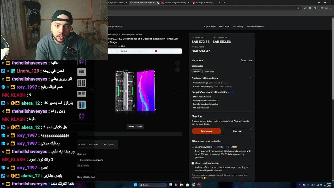
Task: Click the Money-back protection heading
Action: point(206,163)
